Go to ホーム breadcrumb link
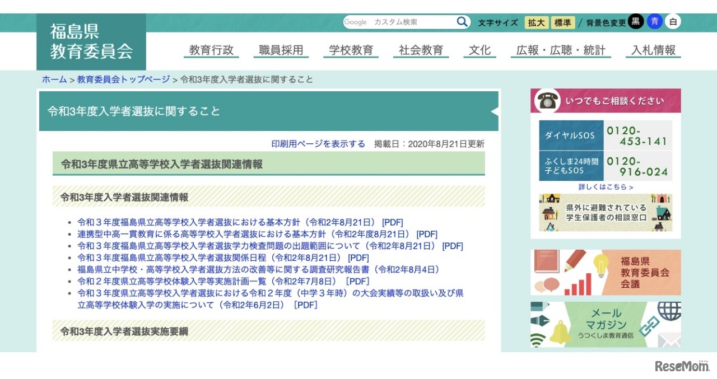 click(54, 79)
